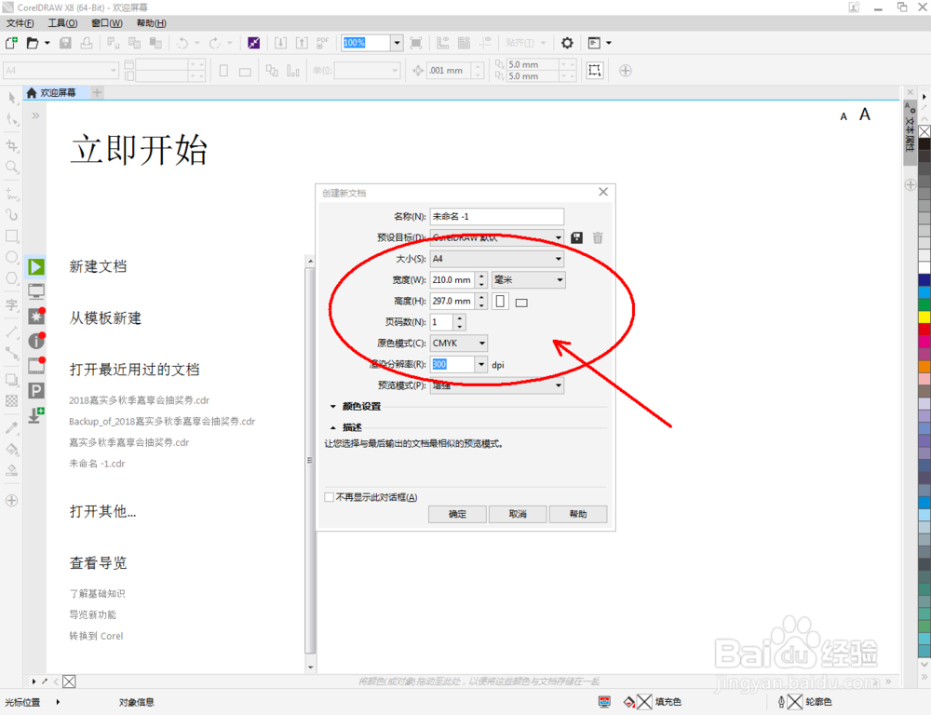Select the Ellipse tool in toolbox

pyautogui.click(x=12, y=257)
